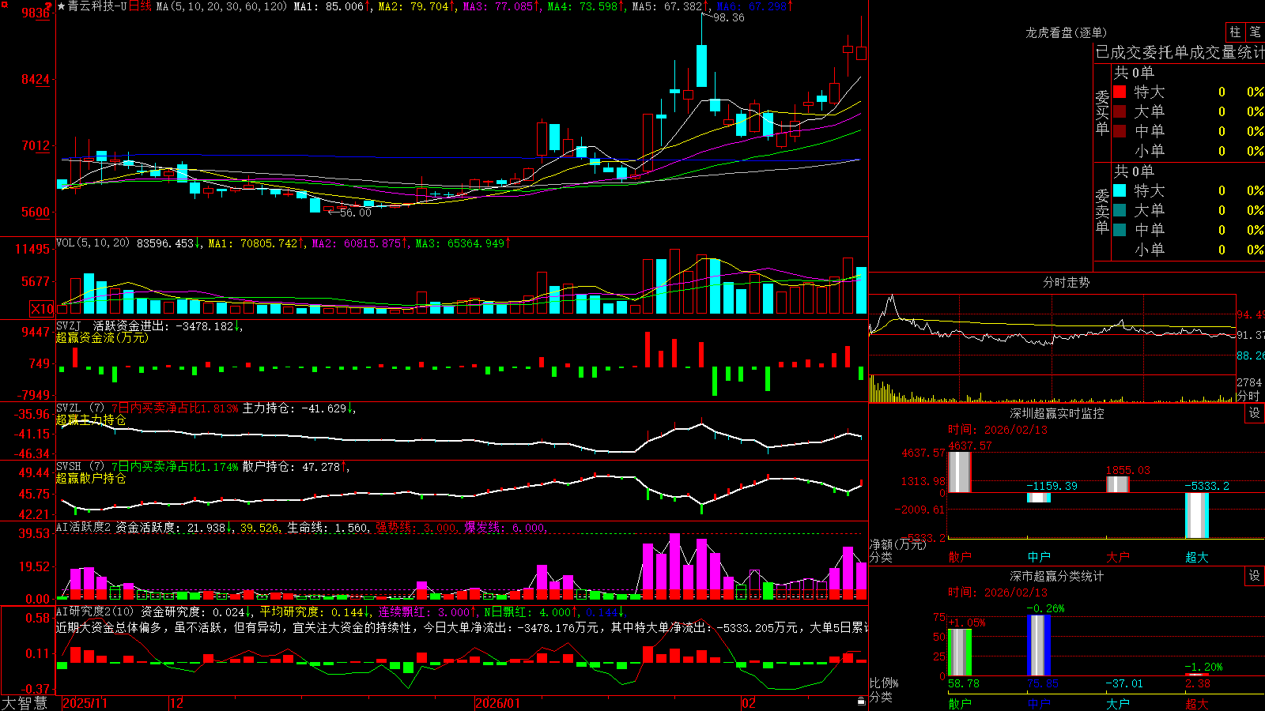
Task: Click the SVZJ indicator name
Action: (x=68, y=325)
